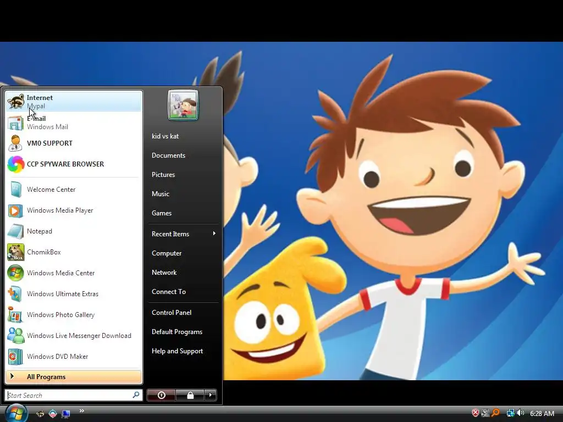Open the Welcome Center icon

[x=15, y=190]
